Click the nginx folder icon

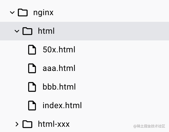(x=23, y=13)
